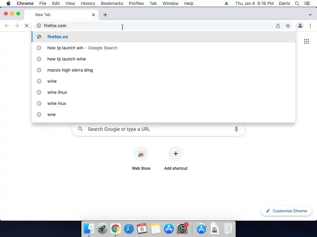Bookmark this tab with the star icon
317x237 pixels.
tap(288, 26)
